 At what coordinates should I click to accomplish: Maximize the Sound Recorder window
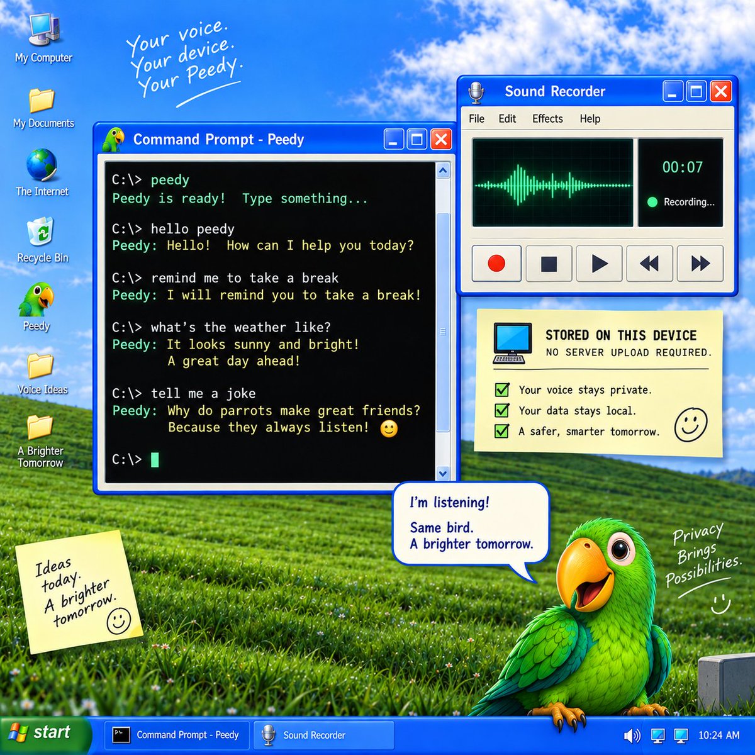[696, 92]
